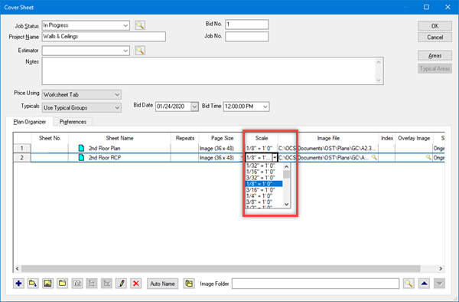Click the Sheet Name column header
This screenshot has width=459, height=302.
coord(120,138)
